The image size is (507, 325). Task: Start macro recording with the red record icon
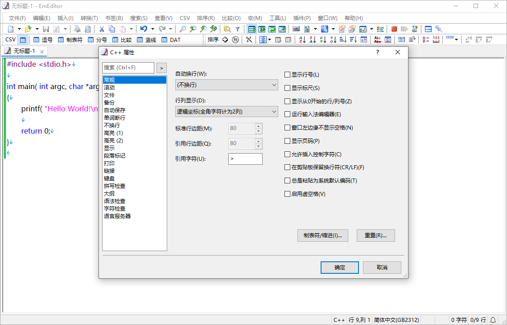click(x=394, y=28)
